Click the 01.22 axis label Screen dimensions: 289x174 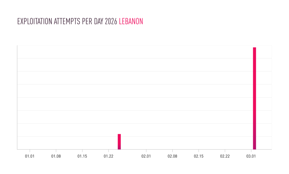(x=108, y=156)
